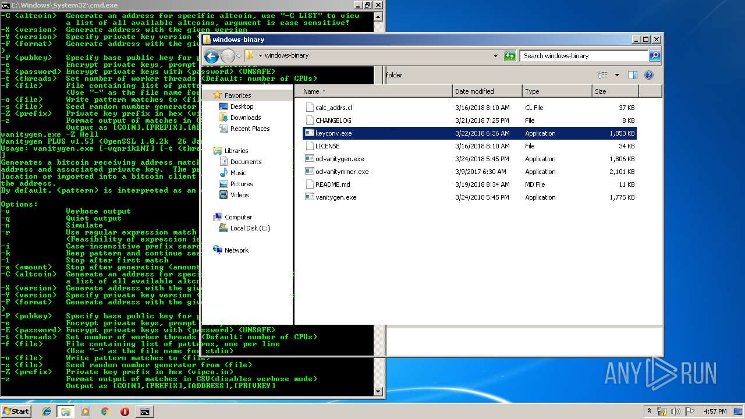The width and height of the screenshot is (745, 419).
Task: Click Libraries in navigation pane
Action: click(x=236, y=151)
